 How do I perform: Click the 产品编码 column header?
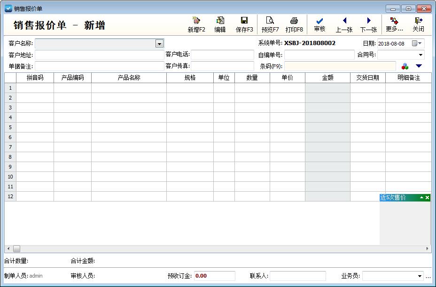tap(72, 78)
